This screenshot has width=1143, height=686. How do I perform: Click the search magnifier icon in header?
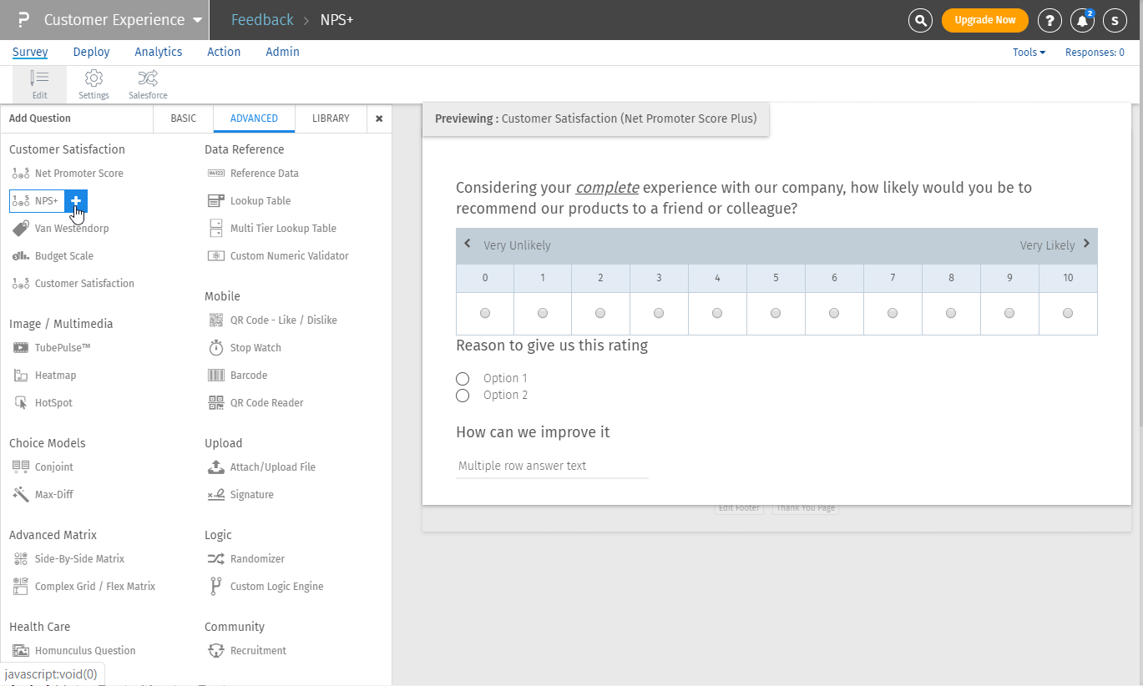(x=920, y=20)
